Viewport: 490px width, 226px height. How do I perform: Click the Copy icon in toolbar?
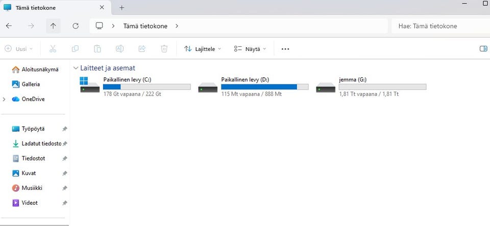pos(75,49)
